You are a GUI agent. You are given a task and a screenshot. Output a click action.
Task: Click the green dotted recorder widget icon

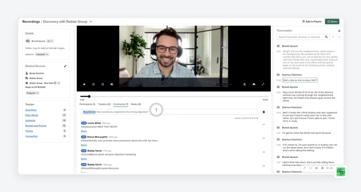(x=341, y=172)
